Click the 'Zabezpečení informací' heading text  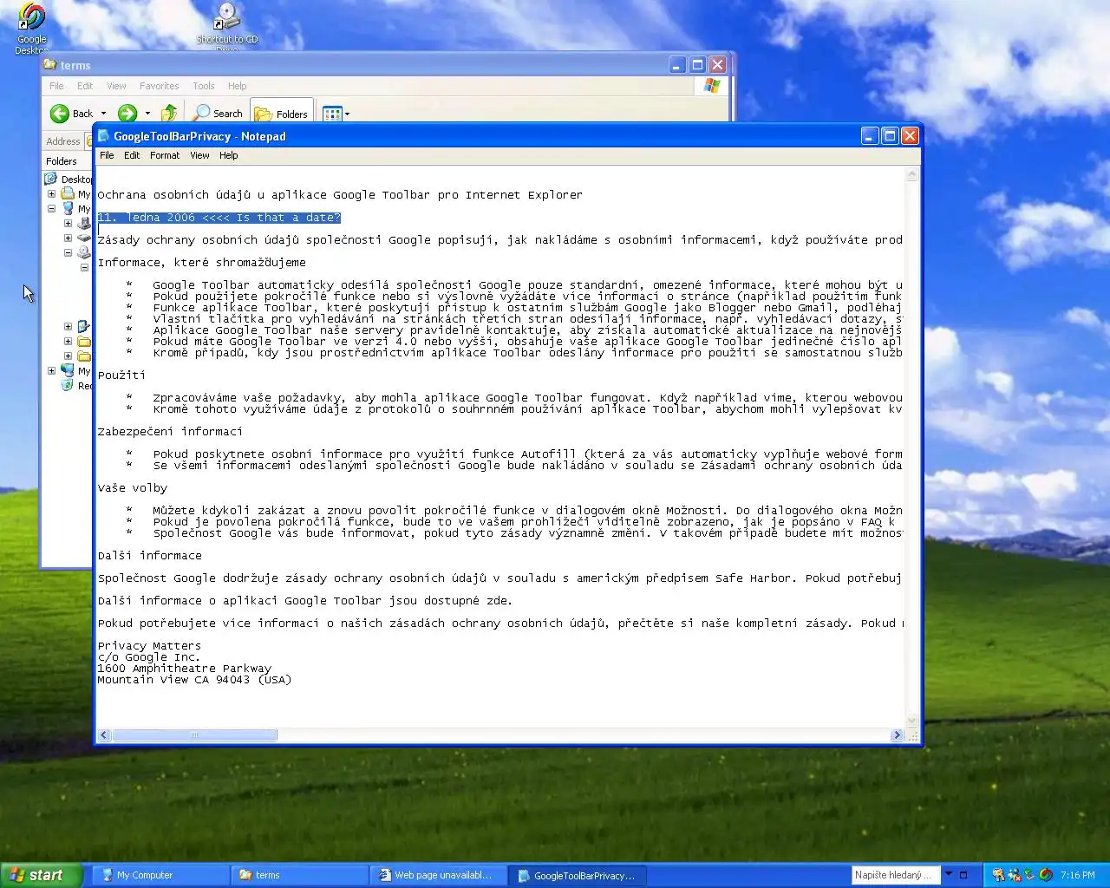pyautogui.click(x=170, y=432)
